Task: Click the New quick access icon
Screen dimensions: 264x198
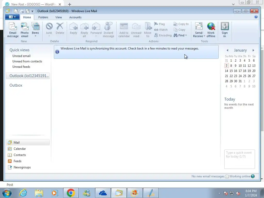Action: [16, 11]
